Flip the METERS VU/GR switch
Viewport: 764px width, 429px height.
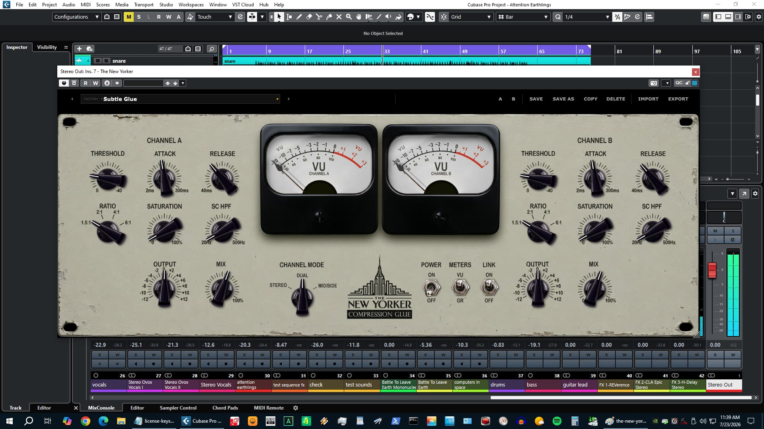(460, 287)
